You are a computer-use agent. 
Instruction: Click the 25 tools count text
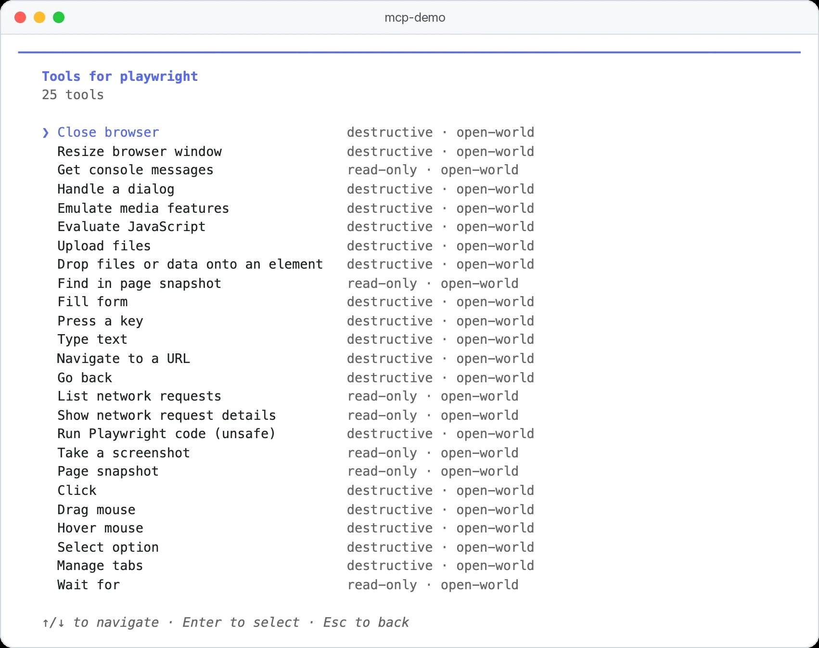pyautogui.click(x=73, y=95)
